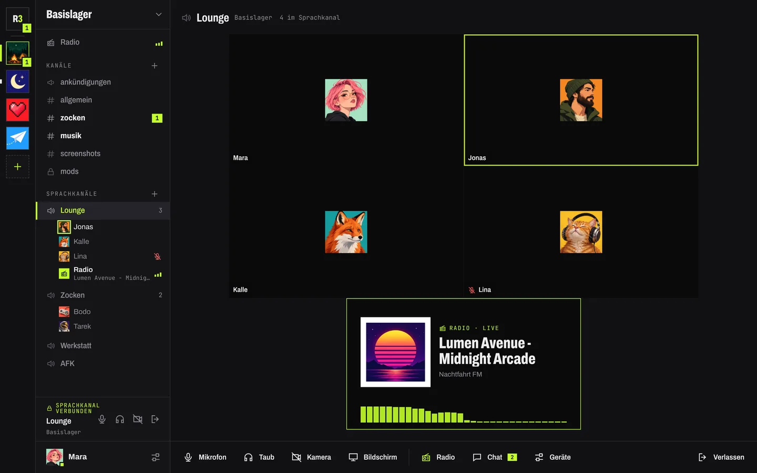Click the Radio button in bottom bar
The image size is (757, 473).
pos(438,457)
